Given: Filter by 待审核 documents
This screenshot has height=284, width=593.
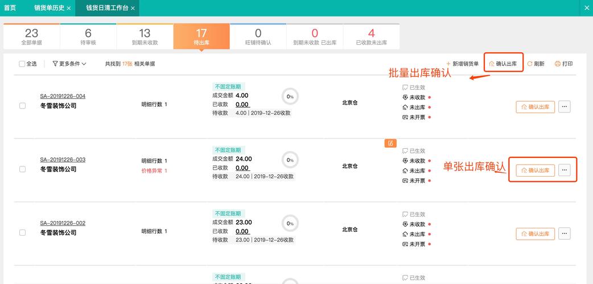Looking at the screenshot, I should 88,36.
